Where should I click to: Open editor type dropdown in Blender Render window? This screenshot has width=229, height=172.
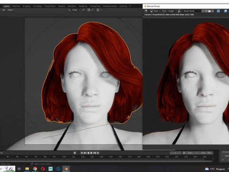(146, 11)
